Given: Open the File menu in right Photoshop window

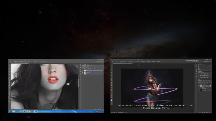Looking at the screenshot, I should click(114, 60).
